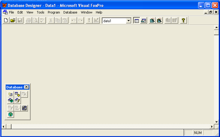
Task: Click the greyed AutoForm wizard icon
Action: tap(168, 21)
